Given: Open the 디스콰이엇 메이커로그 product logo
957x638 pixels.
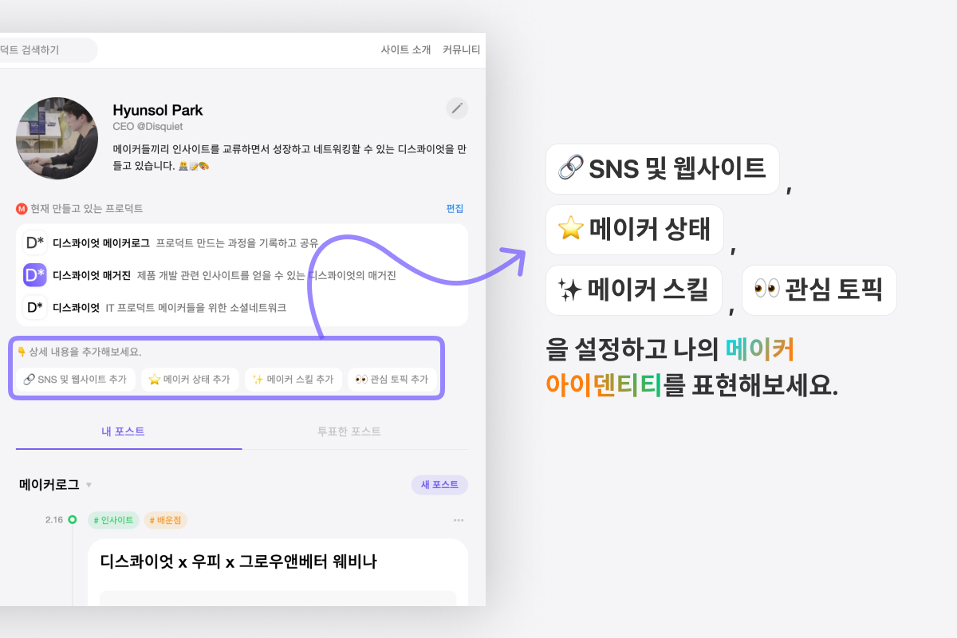Looking at the screenshot, I should (34, 242).
